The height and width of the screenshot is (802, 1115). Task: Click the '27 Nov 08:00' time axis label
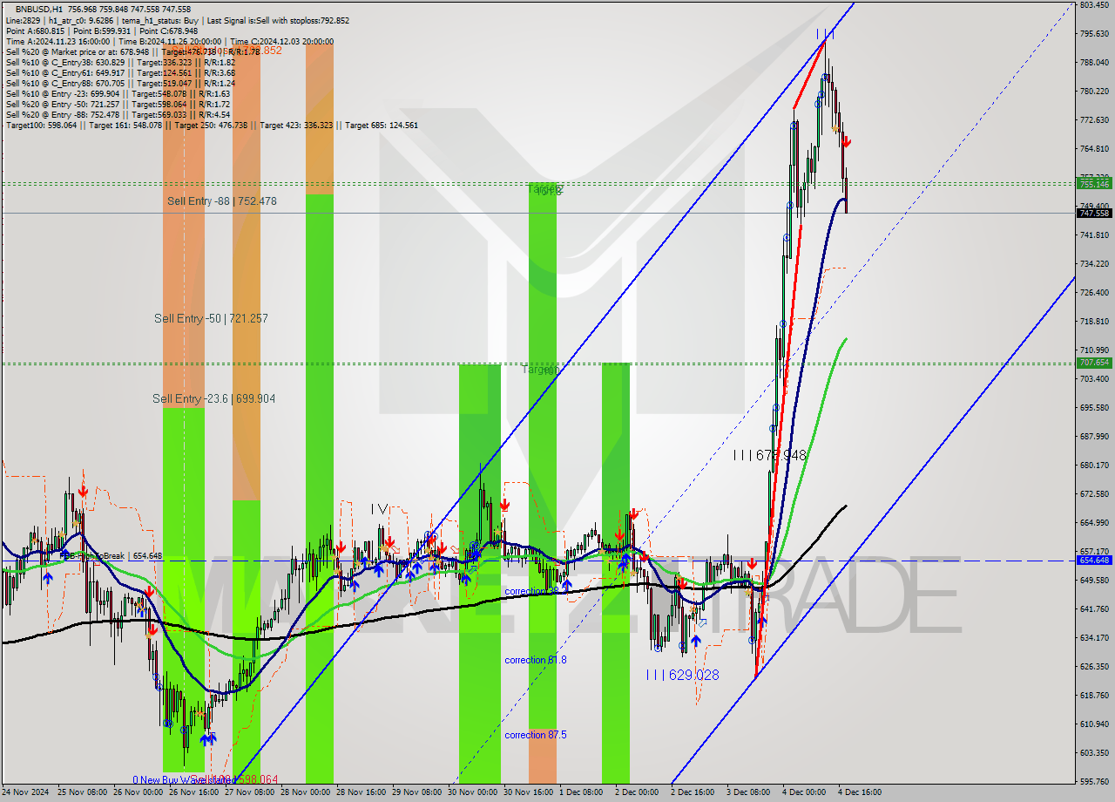point(250,792)
